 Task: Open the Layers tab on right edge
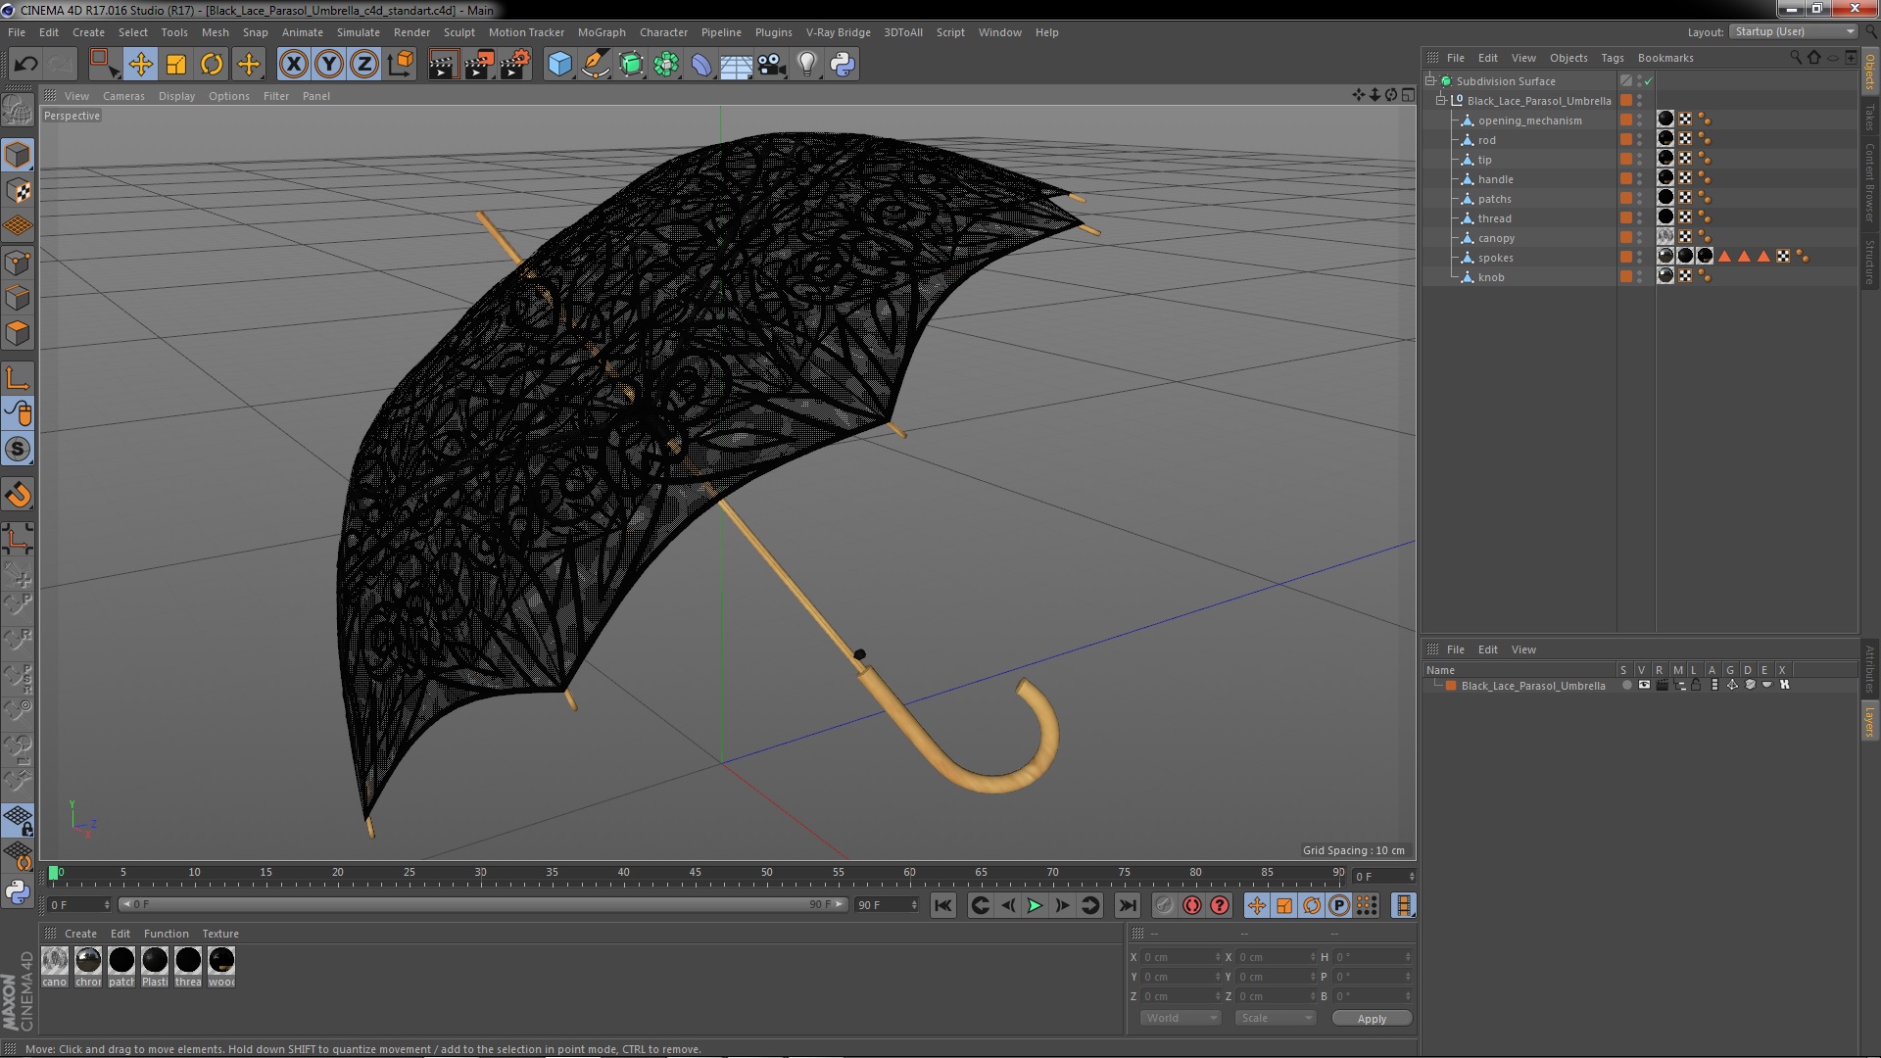[x=1870, y=722]
